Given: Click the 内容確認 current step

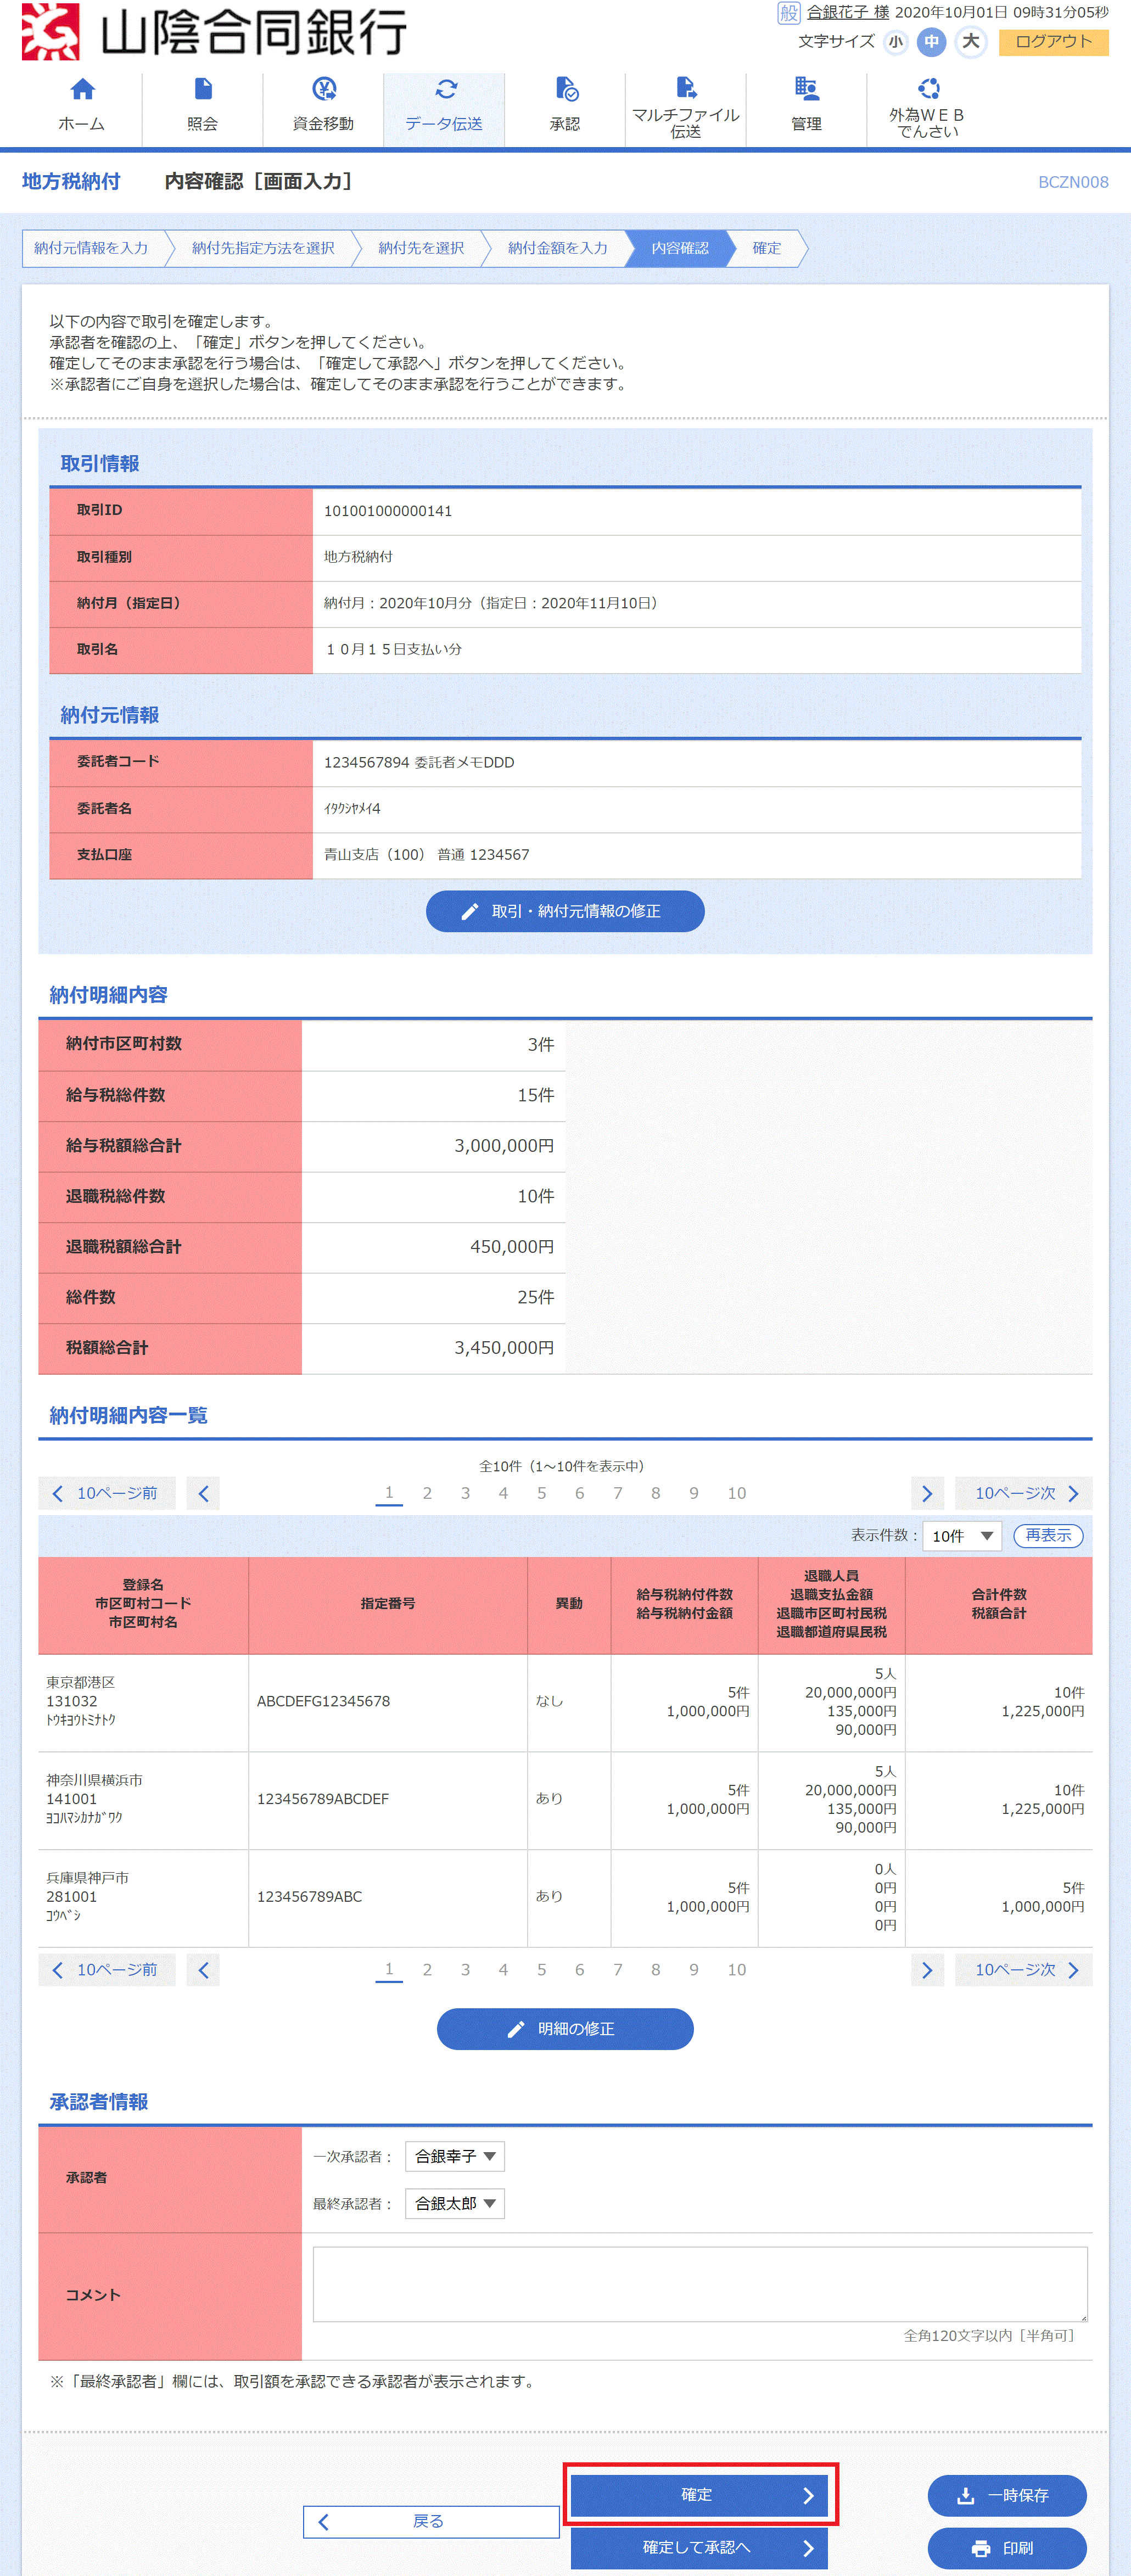Looking at the screenshot, I should point(680,248).
